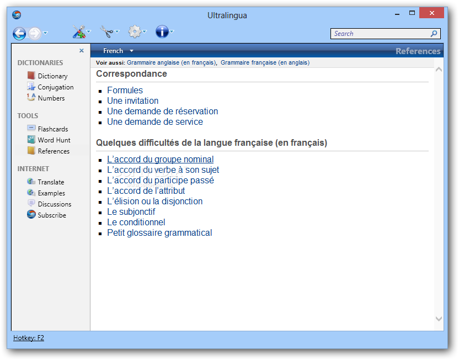The width and height of the screenshot is (459, 360).
Task: Click the References book icon
Action: (31, 150)
